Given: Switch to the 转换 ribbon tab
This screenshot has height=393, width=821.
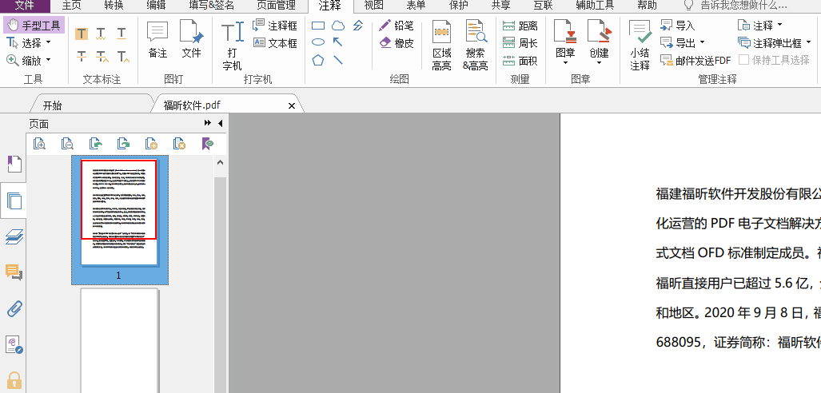Looking at the screenshot, I should (x=114, y=6).
